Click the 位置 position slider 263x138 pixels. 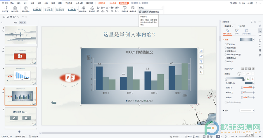coord(248,88)
